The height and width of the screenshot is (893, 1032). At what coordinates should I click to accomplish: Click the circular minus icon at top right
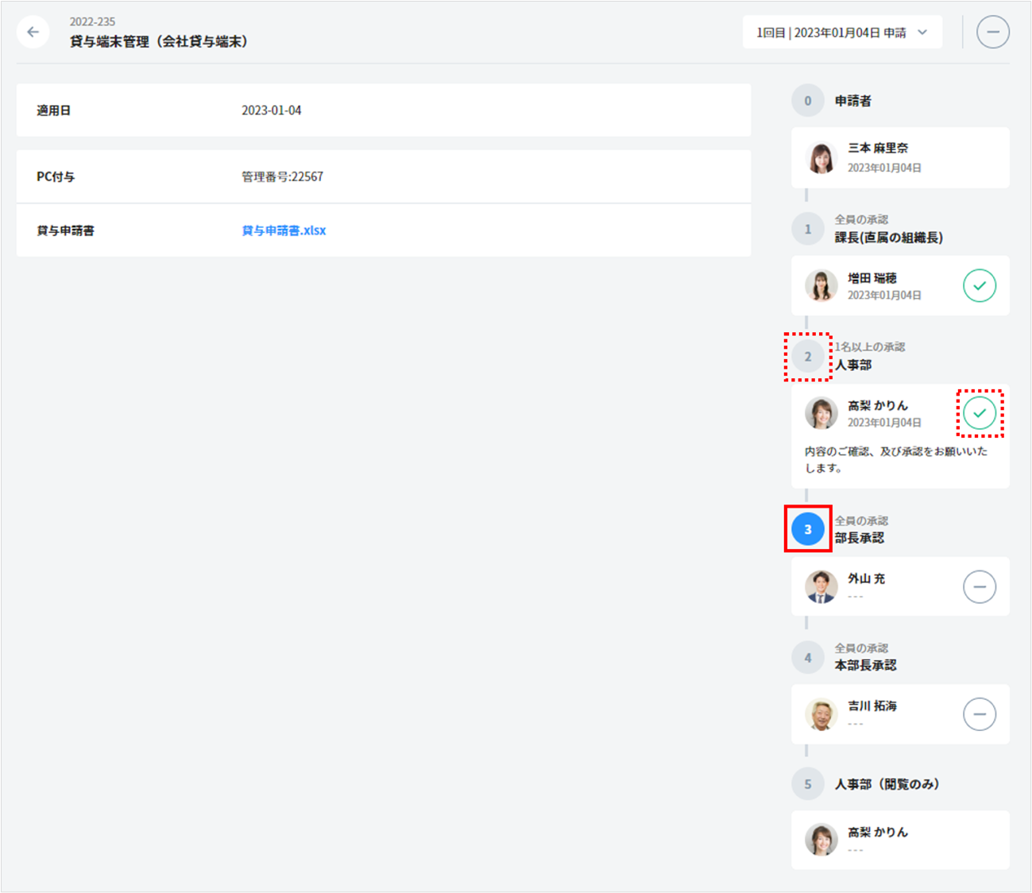(992, 33)
